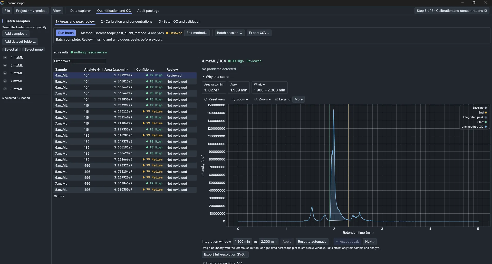The height and width of the screenshot is (264, 492).
Task: Switch to the Audit package tab
Action: pos(148,11)
